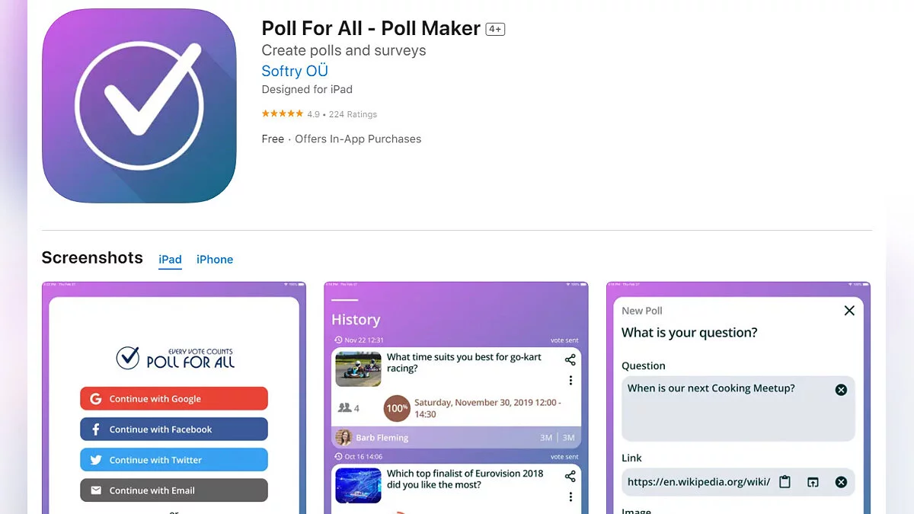Image resolution: width=914 pixels, height=514 pixels.
Task: Click the 100% vote result circle
Action: point(397,408)
